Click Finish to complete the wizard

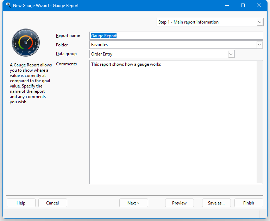[x=249, y=203]
